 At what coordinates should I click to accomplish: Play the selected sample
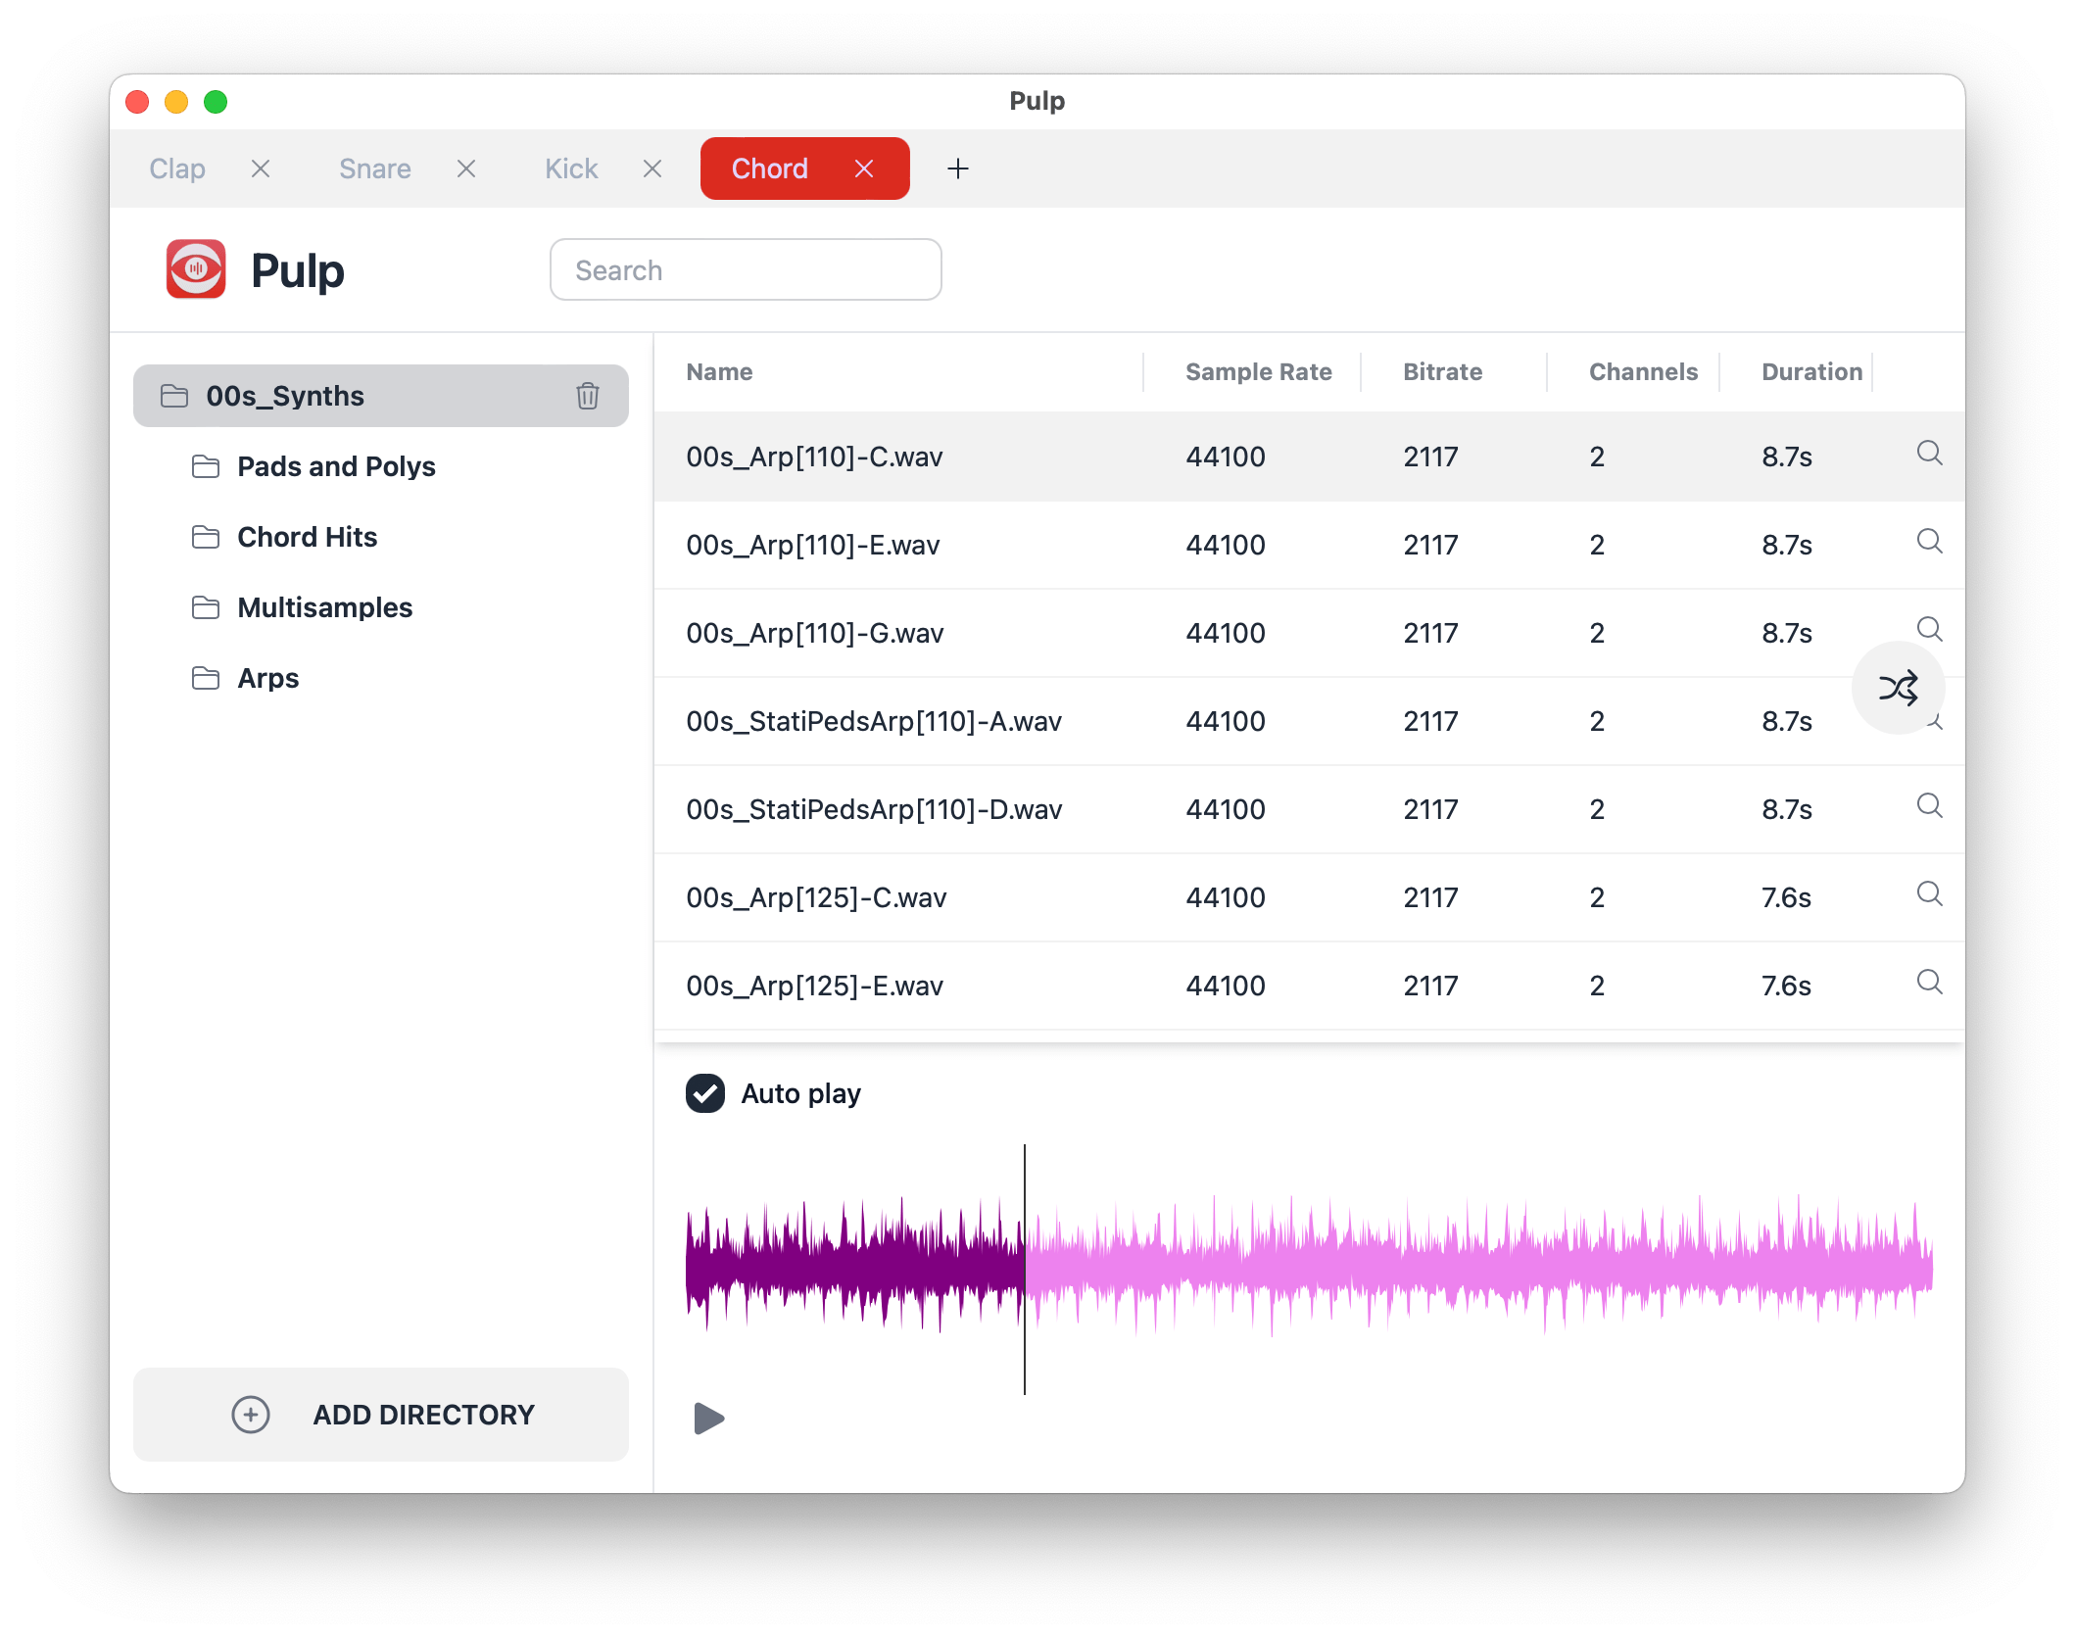(708, 1417)
